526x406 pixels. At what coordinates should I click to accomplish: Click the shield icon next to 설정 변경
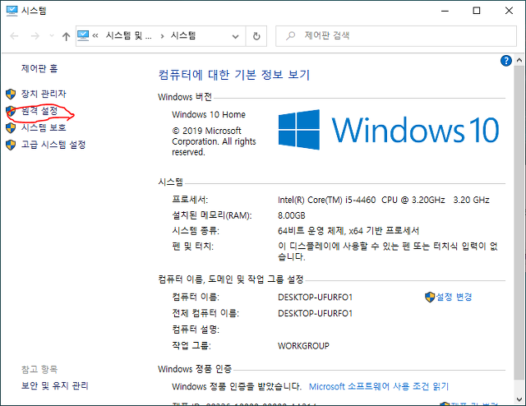tap(430, 297)
